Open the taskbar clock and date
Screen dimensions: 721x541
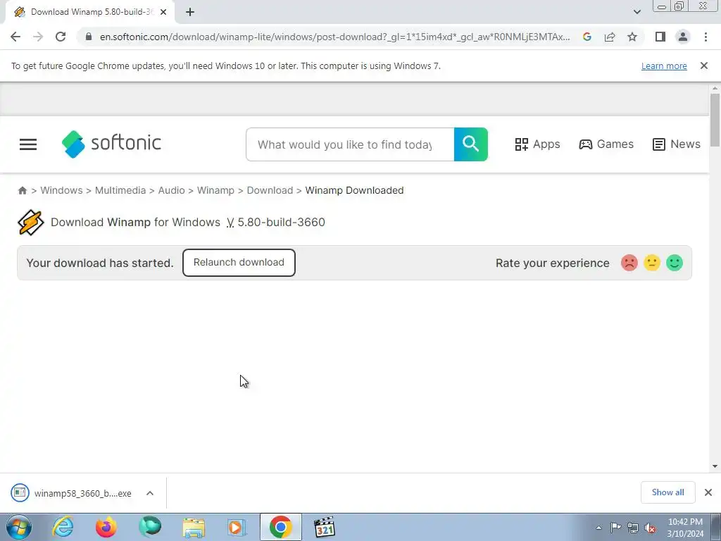pos(685,528)
